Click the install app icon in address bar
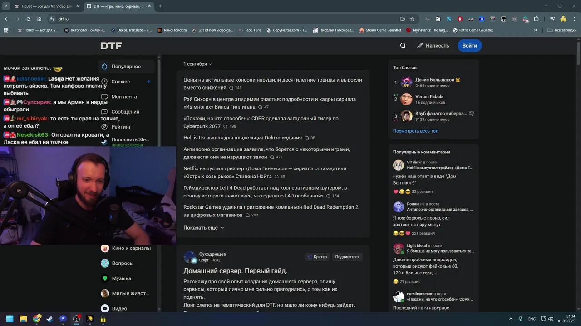Image resolution: width=581 pixels, height=326 pixels. pos(402,19)
